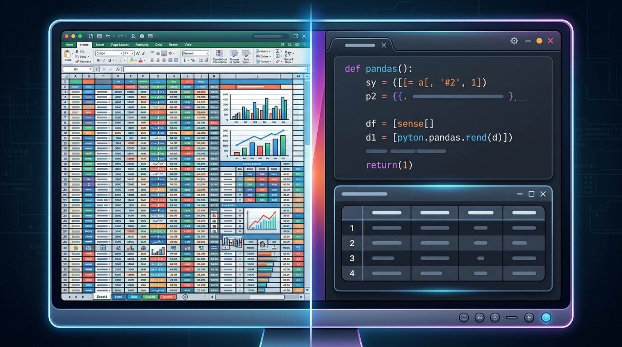Toggle Bold formatting button
Screen dimensions: 622x347
pos(98,60)
